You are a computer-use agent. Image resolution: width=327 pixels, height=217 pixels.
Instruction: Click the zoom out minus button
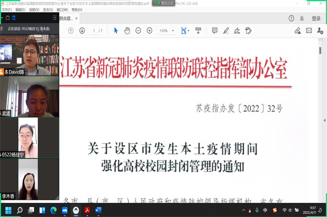[138, 31]
